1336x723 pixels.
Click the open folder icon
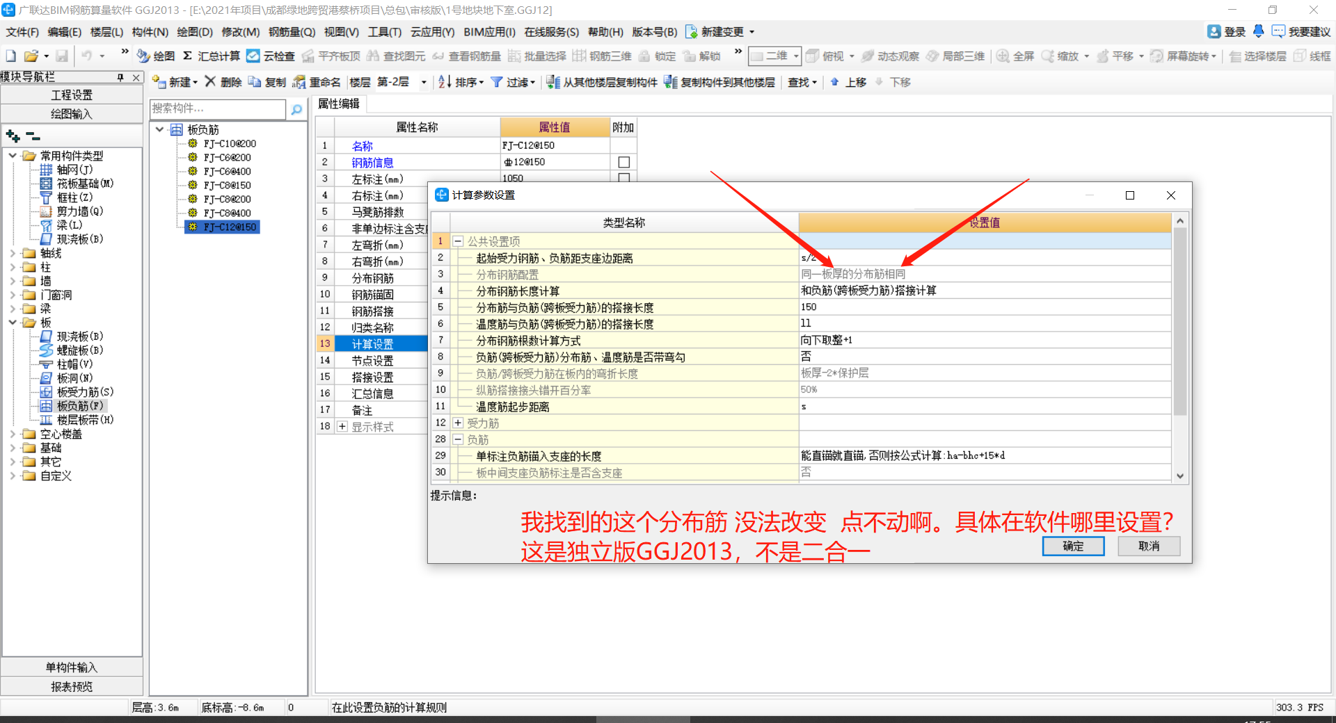click(31, 56)
